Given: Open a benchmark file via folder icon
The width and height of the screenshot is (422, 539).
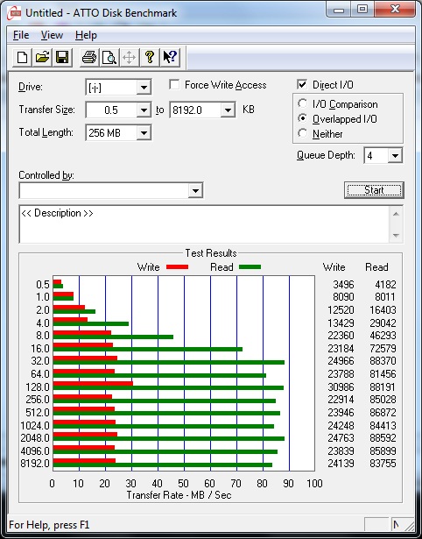Looking at the screenshot, I should 42,57.
